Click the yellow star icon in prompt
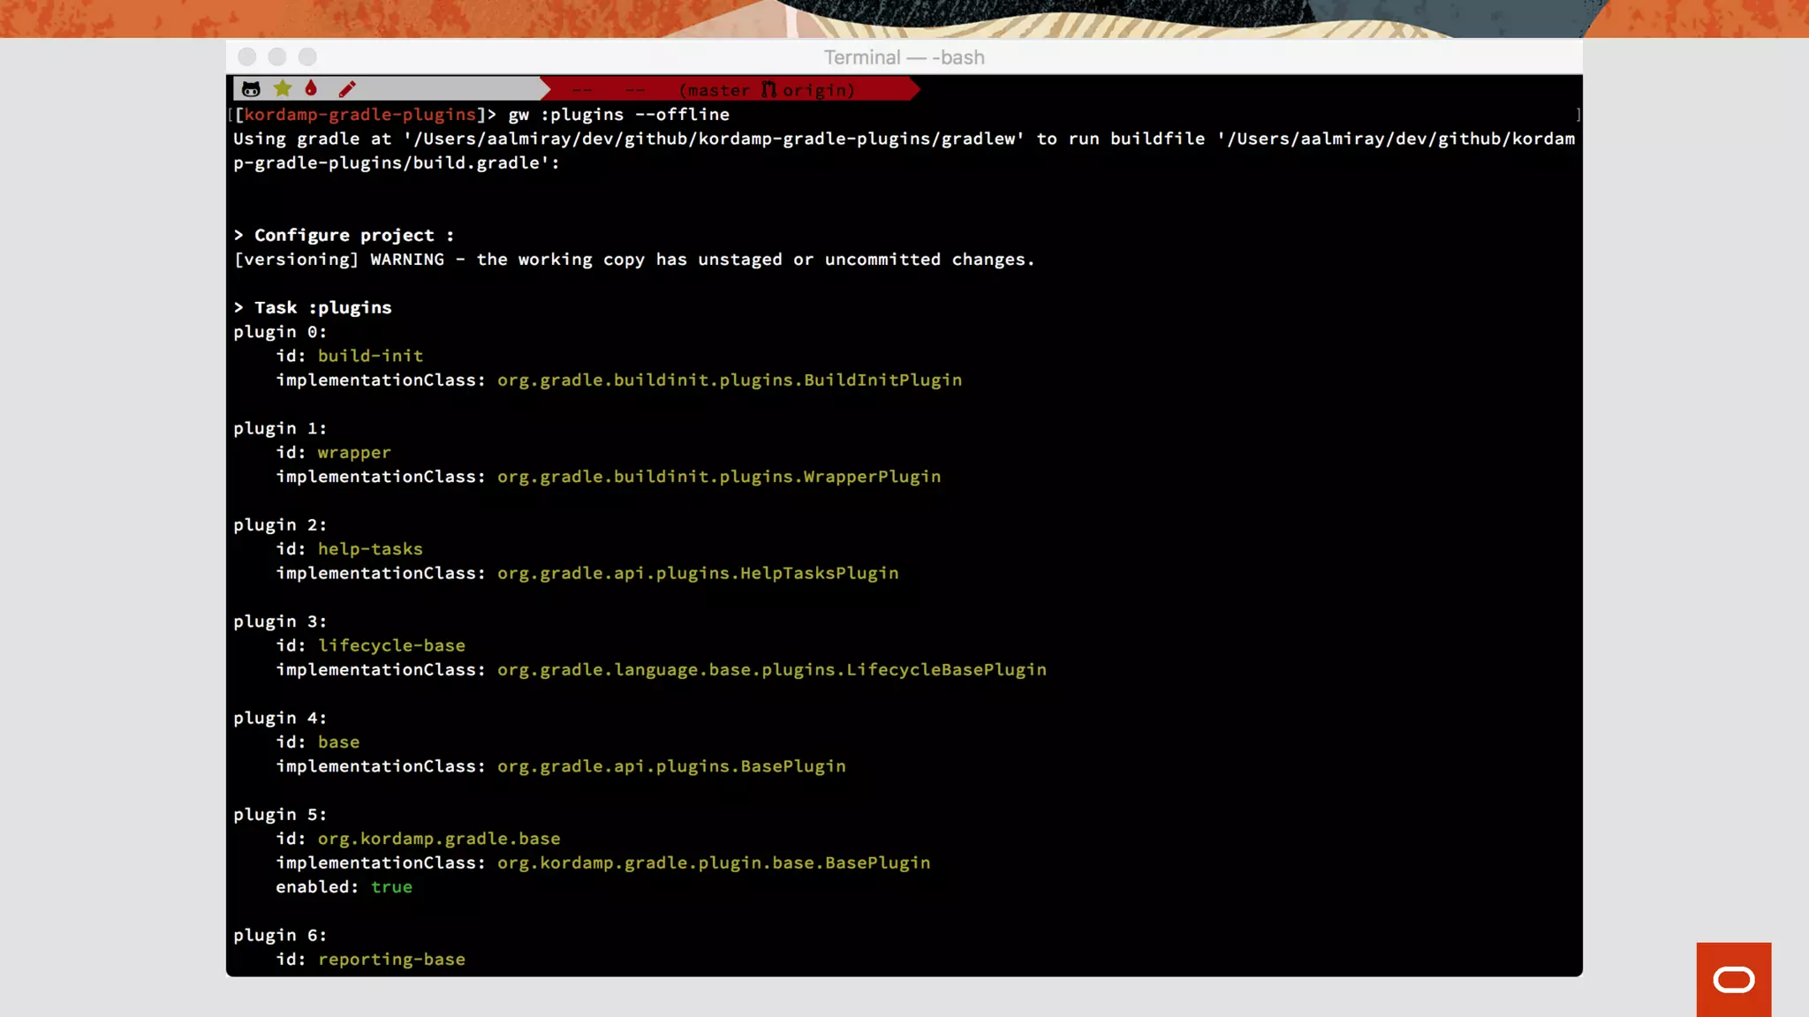Image resolution: width=1809 pixels, height=1017 pixels. click(283, 88)
